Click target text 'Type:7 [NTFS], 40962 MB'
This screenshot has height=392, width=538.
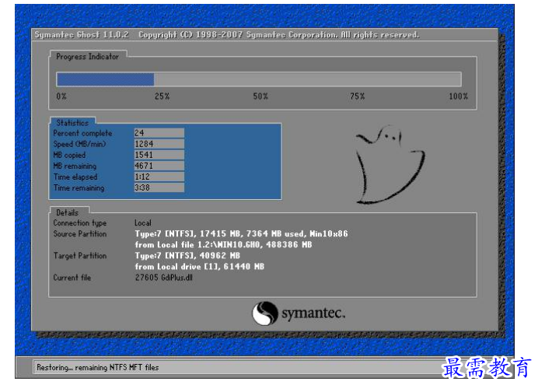187,256
